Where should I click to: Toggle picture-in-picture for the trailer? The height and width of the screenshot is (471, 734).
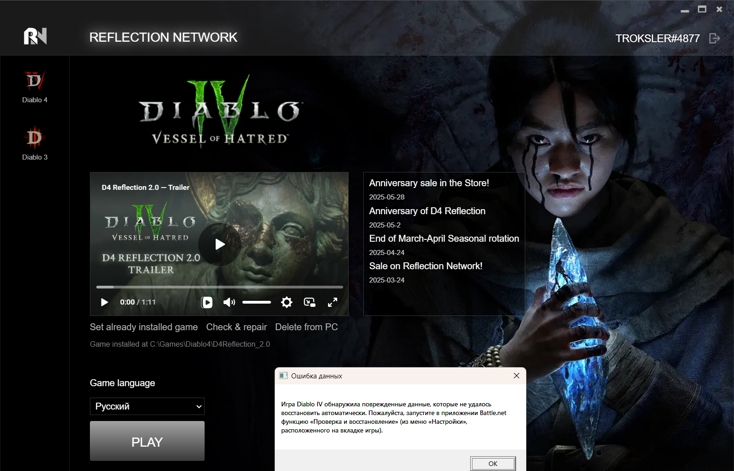(310, 302)
